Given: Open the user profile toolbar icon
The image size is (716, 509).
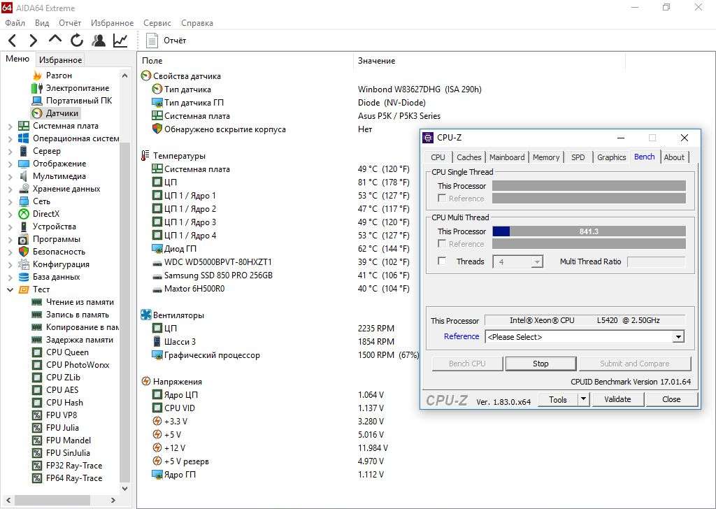Looking at the screenshot, I should click(98, 41).
